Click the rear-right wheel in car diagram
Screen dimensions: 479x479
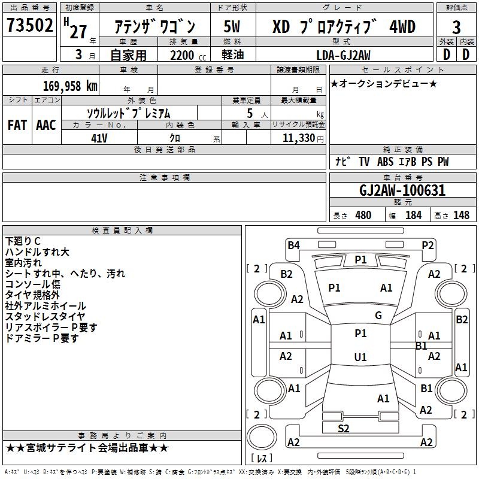(x=452, y=393)
